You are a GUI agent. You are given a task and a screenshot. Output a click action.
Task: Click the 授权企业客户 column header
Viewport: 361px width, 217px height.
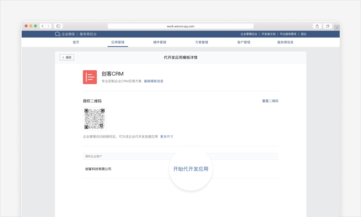click(94, 156)
